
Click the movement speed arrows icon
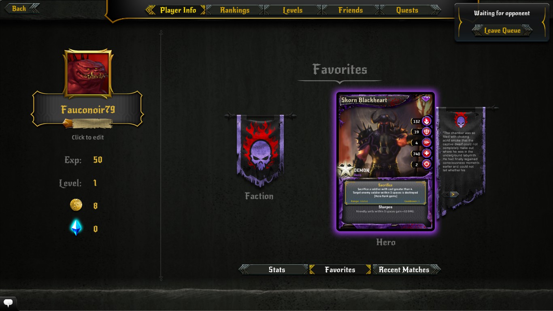(426, 143)
